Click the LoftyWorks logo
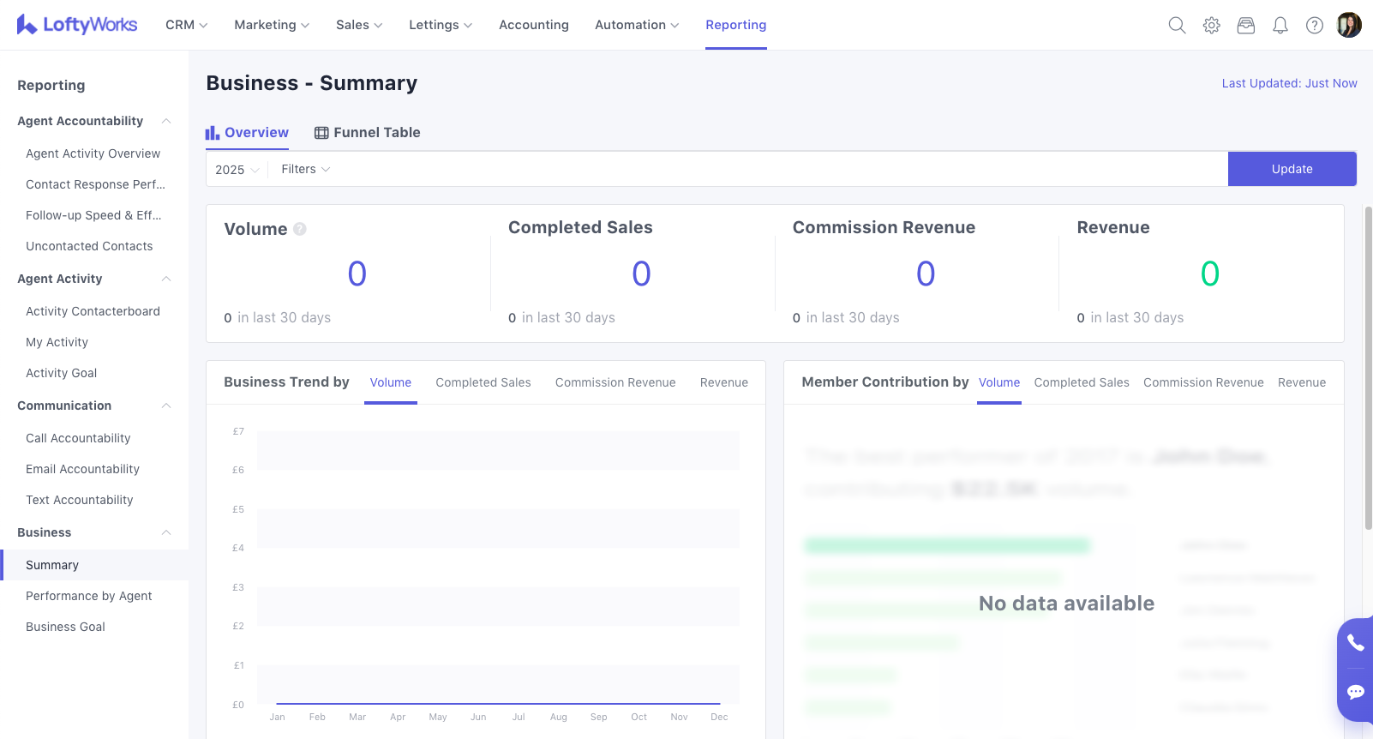 point(77,25)
